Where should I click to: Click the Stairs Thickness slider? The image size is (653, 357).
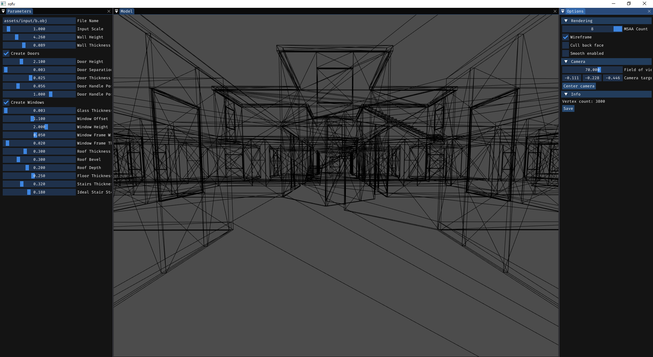pyautogui.click(x=39, y=184)
